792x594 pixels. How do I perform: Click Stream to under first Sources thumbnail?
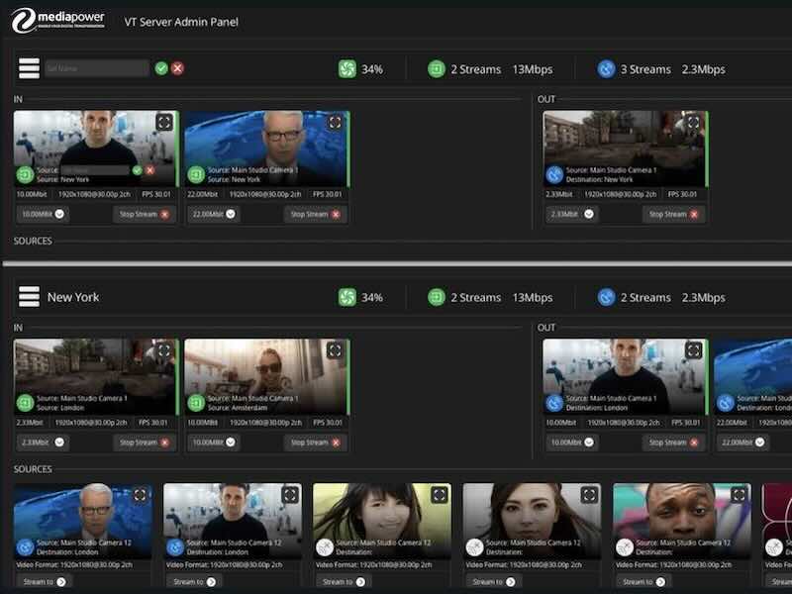point(44,582)
